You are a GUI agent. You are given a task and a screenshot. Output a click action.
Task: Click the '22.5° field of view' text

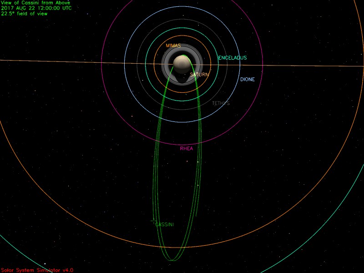[24, 14]
